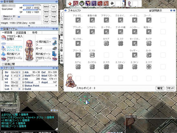This screenshot has height=133, width=177.
Task: Raise Agi stat with its arrow
Action: [x=20, y=76]
